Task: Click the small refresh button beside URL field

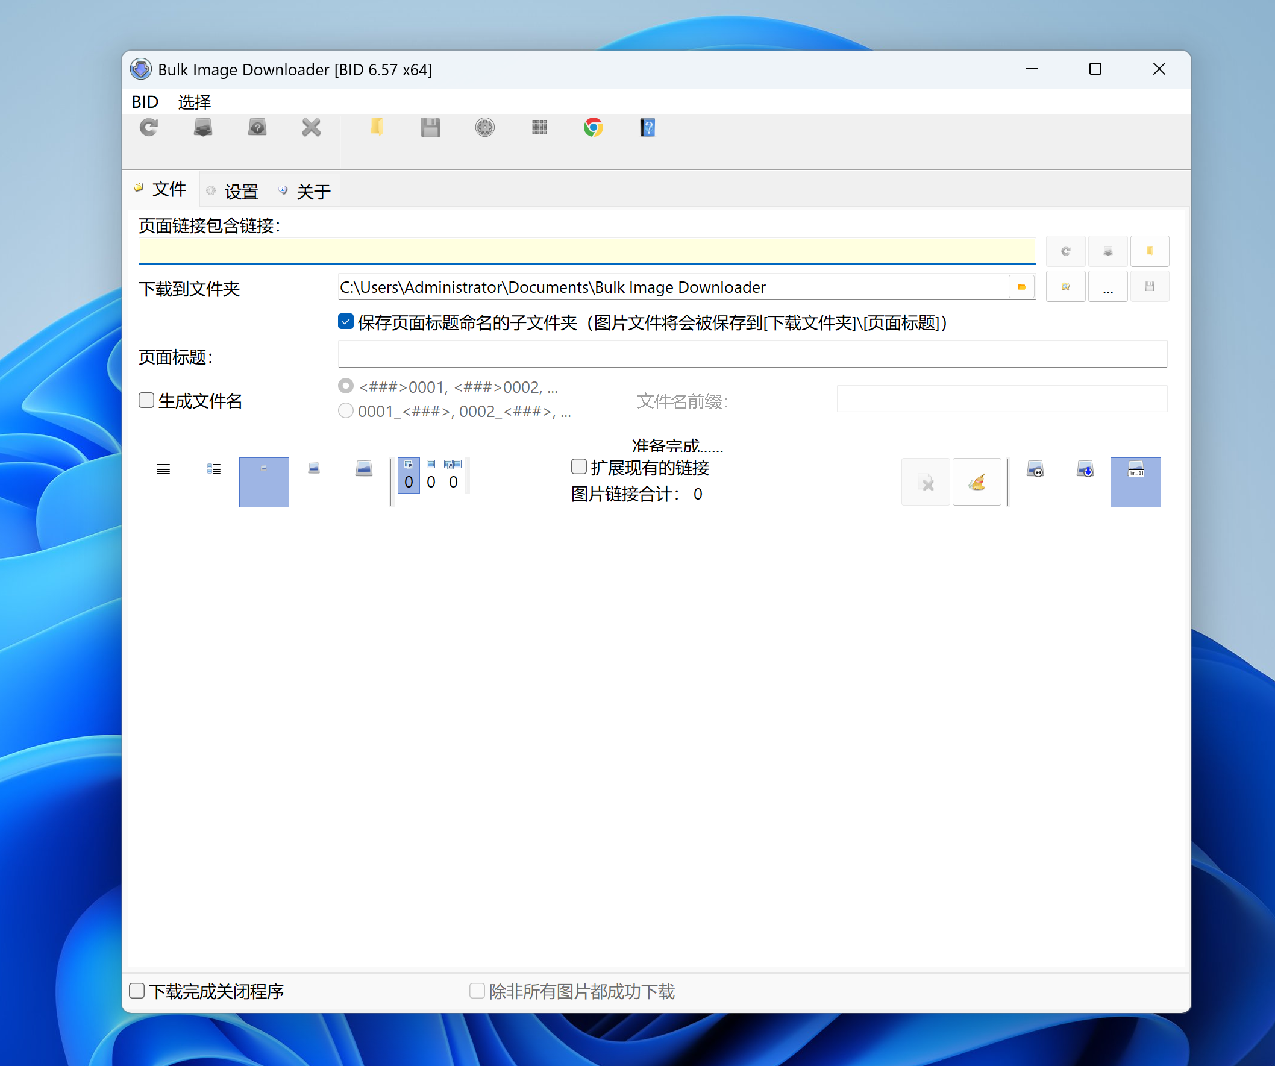Action: click(1065, 251)
